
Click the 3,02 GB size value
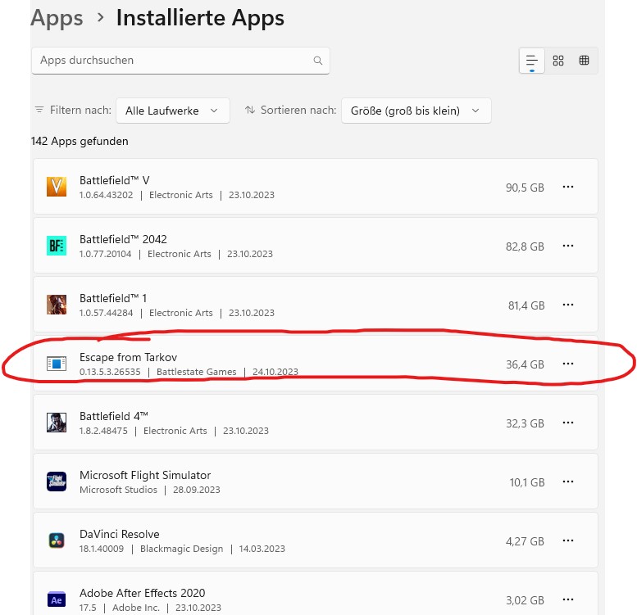pyautogui.click(x=525, y=600)
